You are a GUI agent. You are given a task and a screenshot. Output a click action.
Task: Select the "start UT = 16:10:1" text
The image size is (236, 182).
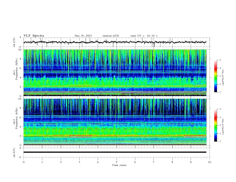tap(144, 36)
